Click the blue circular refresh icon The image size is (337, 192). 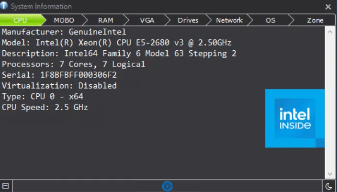click(x=167, y=186)
